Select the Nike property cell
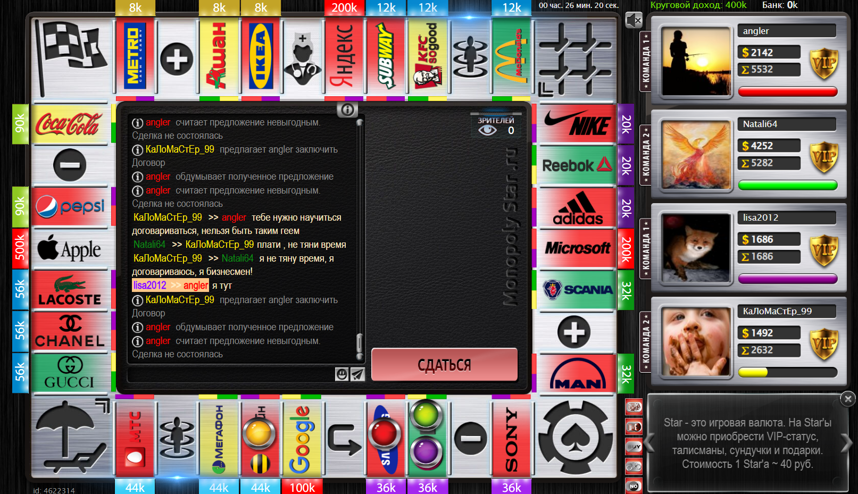858x494 pixels. click(577, 123)
